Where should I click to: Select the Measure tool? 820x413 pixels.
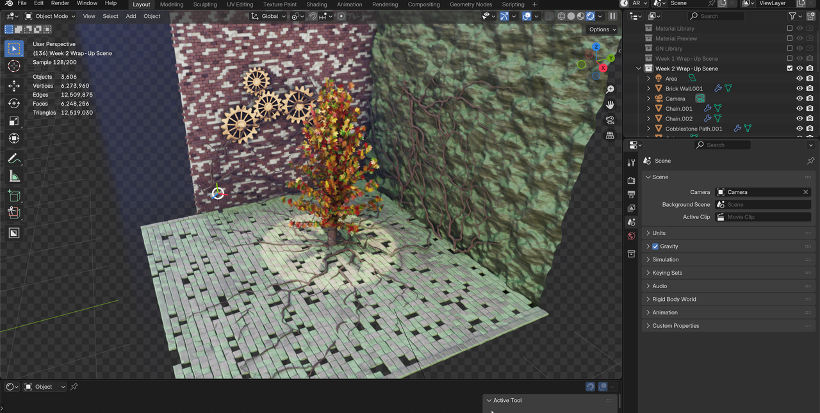(13, 176)
